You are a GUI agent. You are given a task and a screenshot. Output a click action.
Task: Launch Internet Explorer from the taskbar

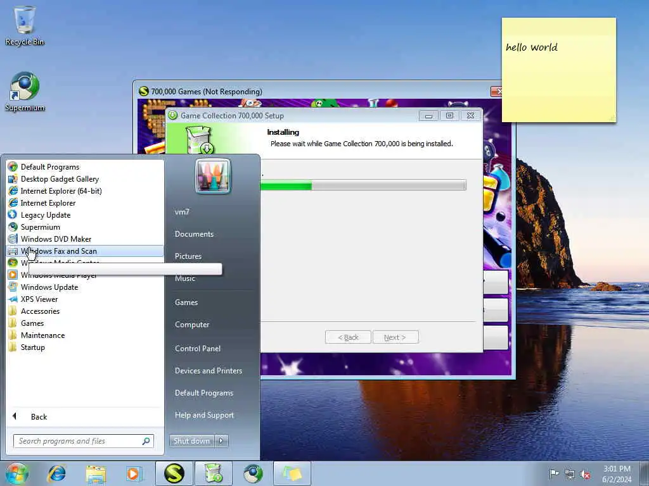[x=56, y=473]
